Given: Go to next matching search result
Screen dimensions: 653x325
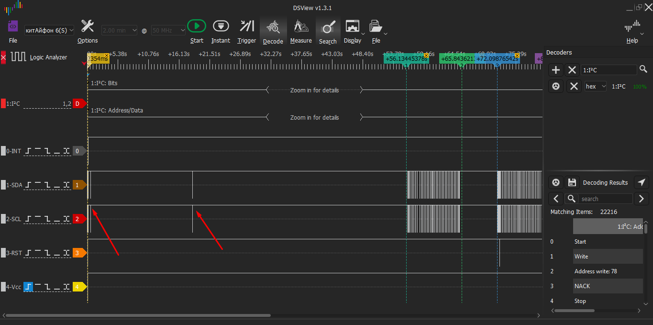Looking at the screenshot, I should click(642, 199).
